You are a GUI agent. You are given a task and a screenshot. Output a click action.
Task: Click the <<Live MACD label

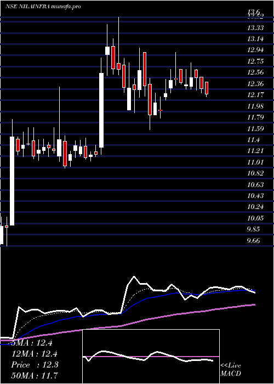click(x=231, y=370)
